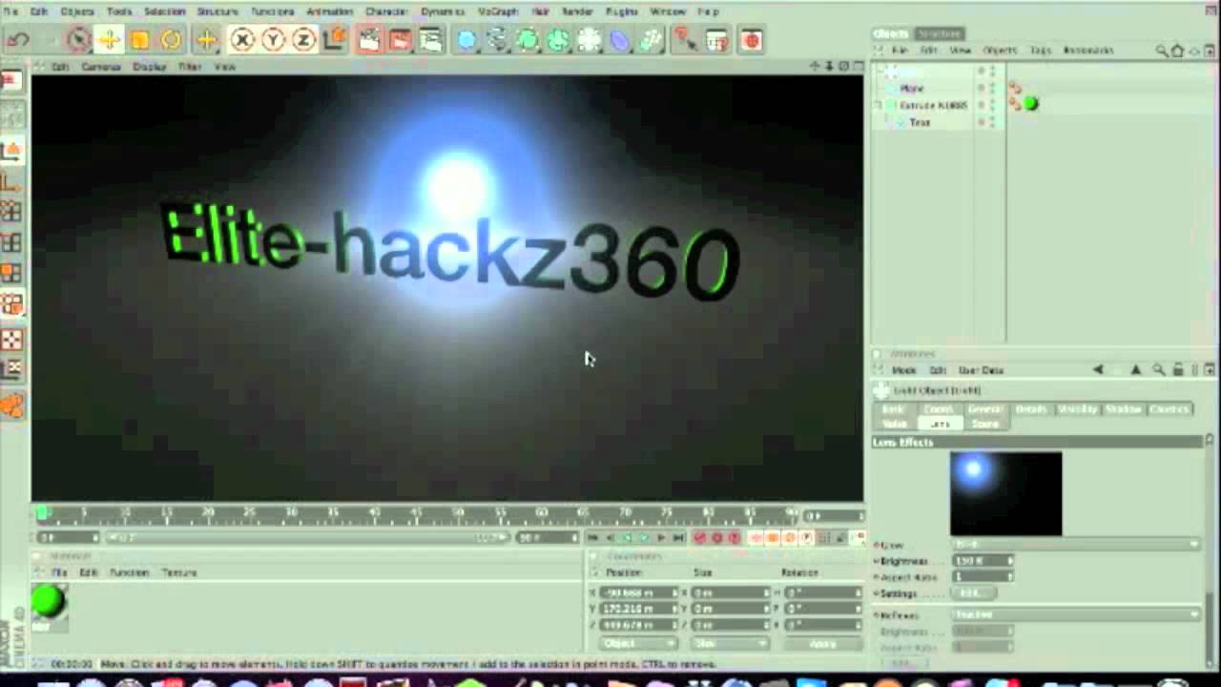The image size is (1221, 687).
Task: Collapse the Extrude NURBS tree node
Action: tap(879, 105)
